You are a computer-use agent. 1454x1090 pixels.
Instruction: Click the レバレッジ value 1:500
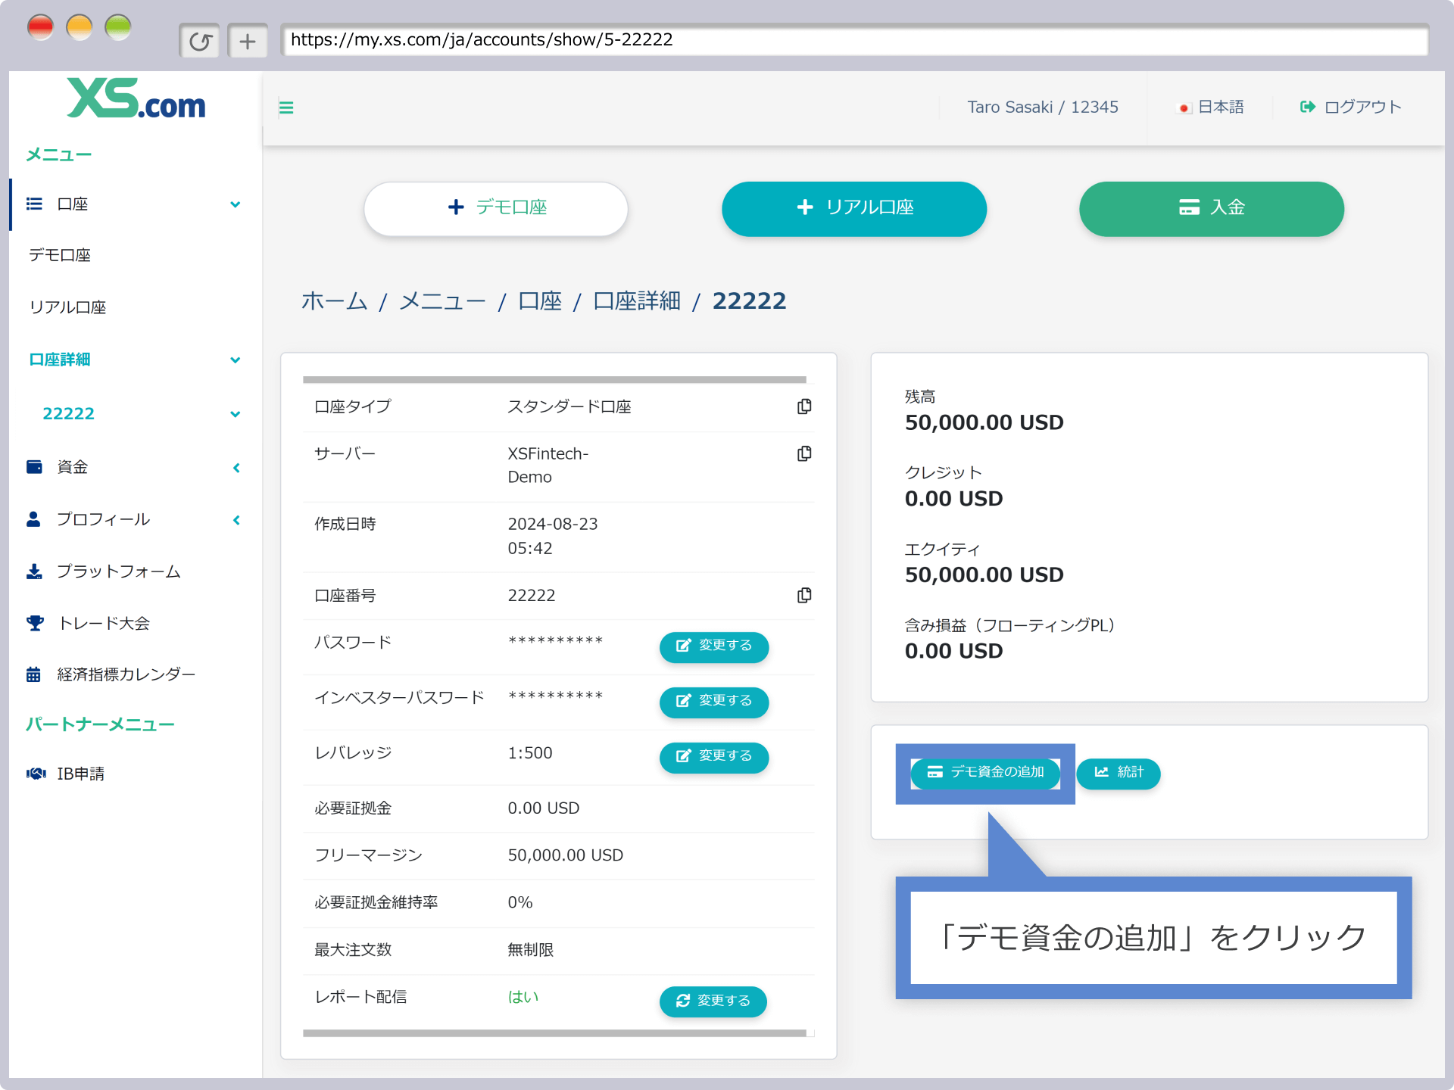click(530, 753)
